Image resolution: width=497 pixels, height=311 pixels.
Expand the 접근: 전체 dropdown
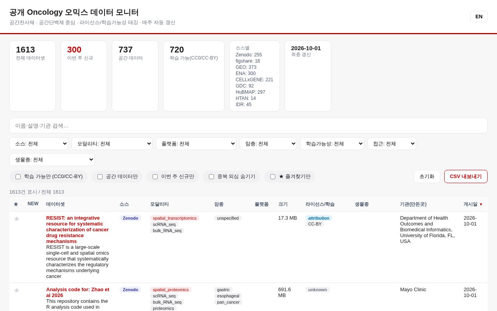coord(392,144)
